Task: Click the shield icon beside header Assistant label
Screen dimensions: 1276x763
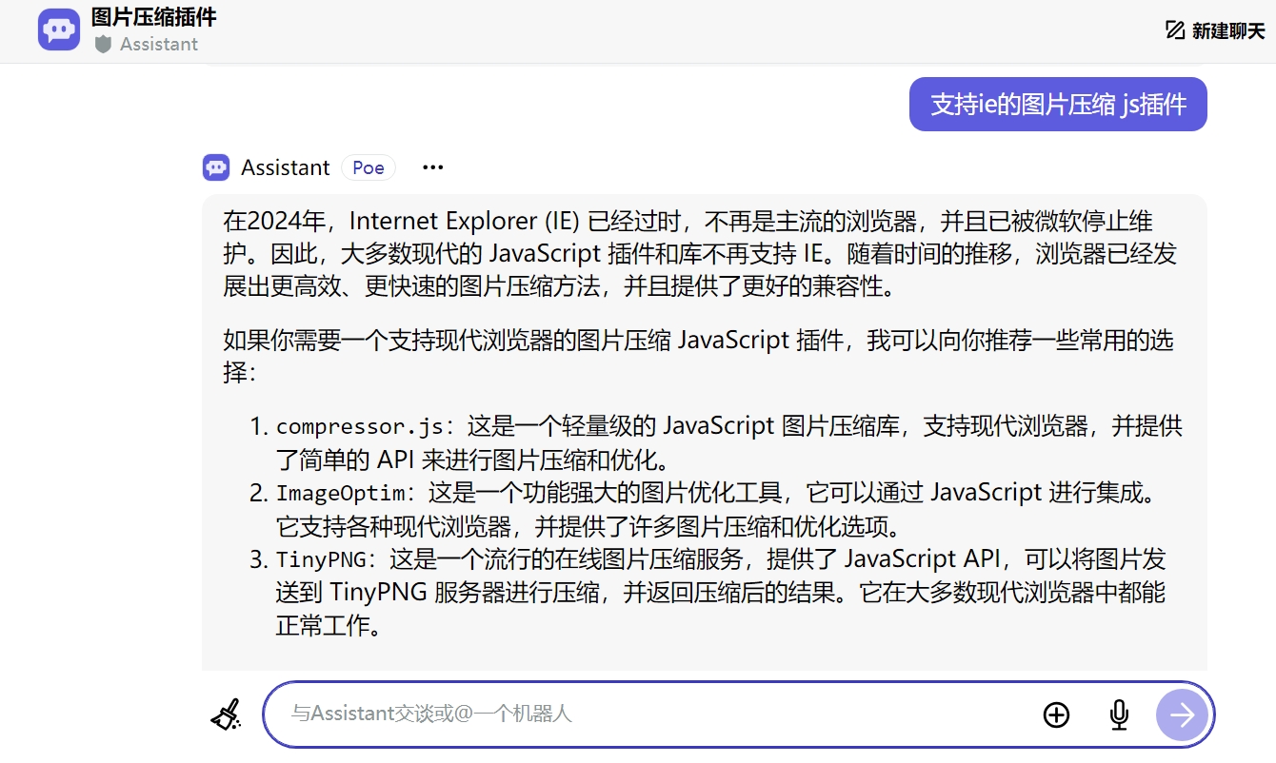Action: [103, 44]
